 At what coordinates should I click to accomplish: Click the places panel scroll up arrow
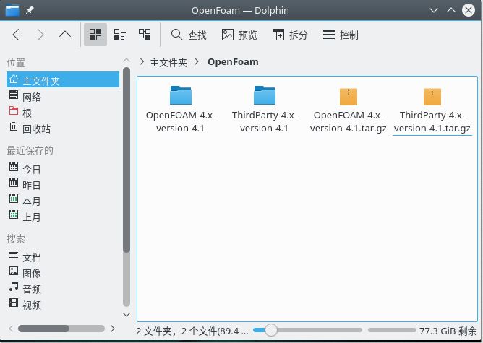tap(127, 60)
